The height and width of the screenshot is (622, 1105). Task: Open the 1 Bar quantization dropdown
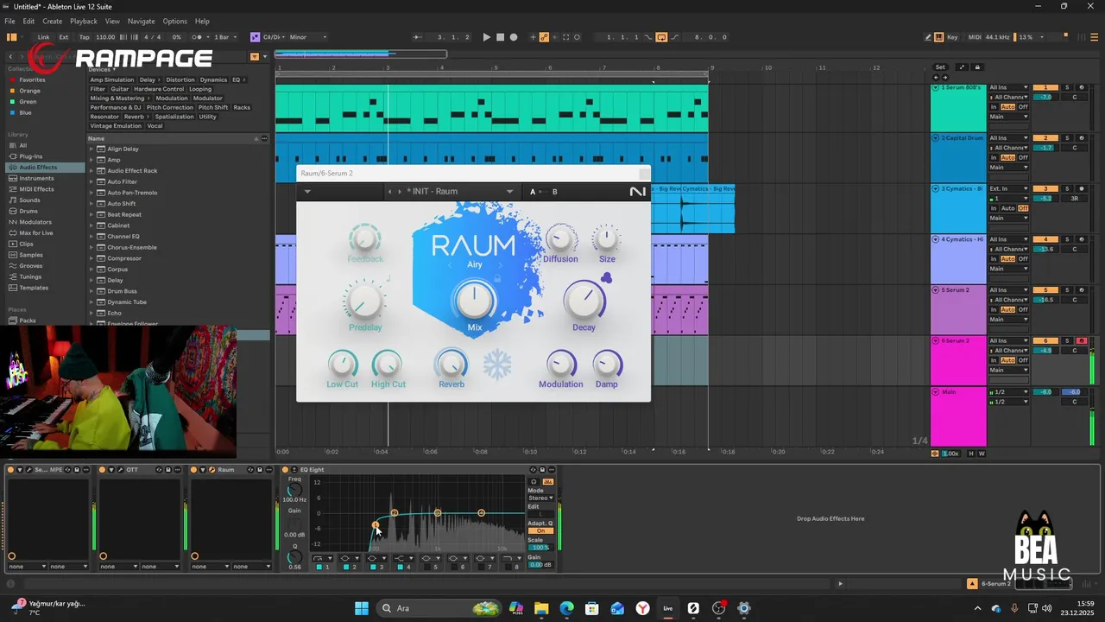226,37
